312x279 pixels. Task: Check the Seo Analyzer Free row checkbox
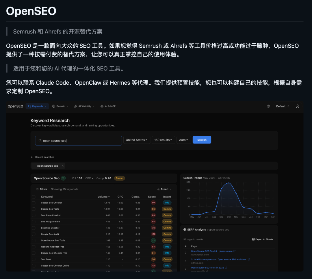pos(34,222)
